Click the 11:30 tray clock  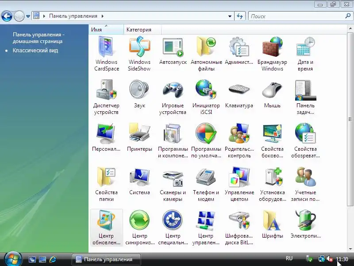pos(342,259)
